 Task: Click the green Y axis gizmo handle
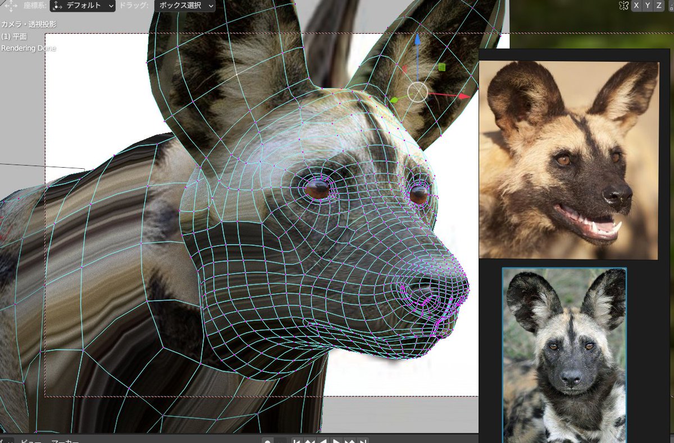point(394,100)
